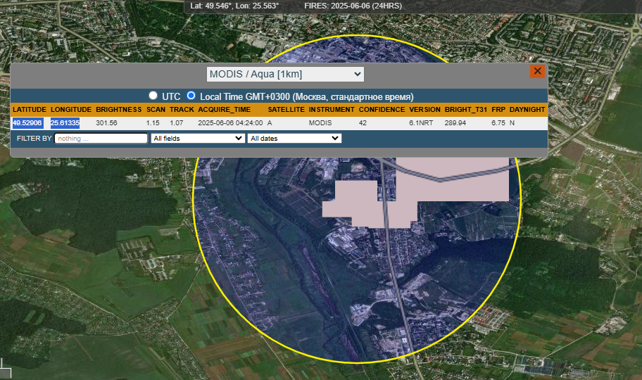Sort by SCAN column header
The height and width of the screenshot is (380, 642).
156,110
